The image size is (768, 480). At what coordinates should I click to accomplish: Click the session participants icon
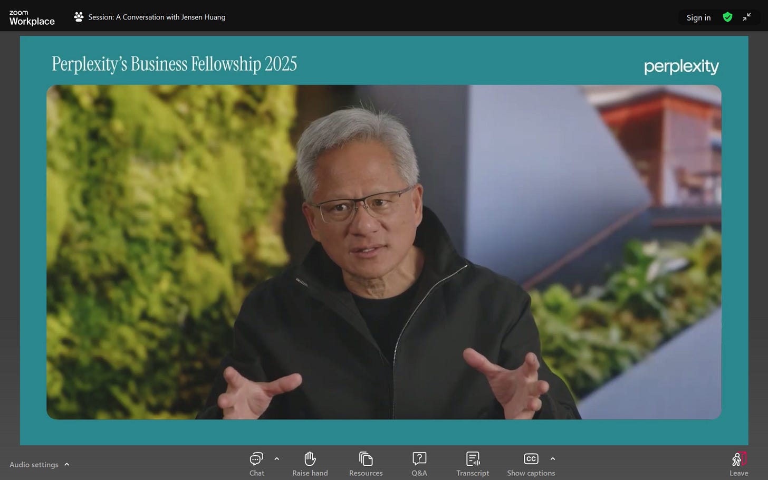tap(79, 17)
